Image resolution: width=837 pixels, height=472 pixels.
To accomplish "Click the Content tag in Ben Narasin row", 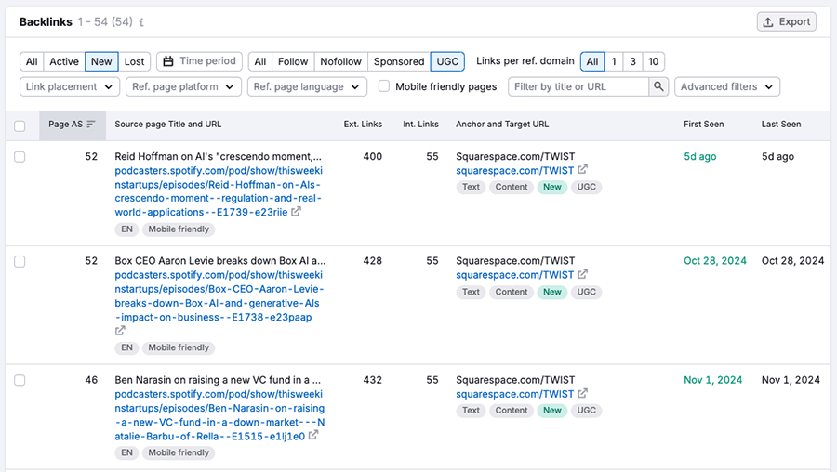I will click(511, 410).
